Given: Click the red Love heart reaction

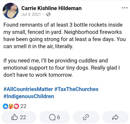Looking at the screenshot, I should click(16, 106).
